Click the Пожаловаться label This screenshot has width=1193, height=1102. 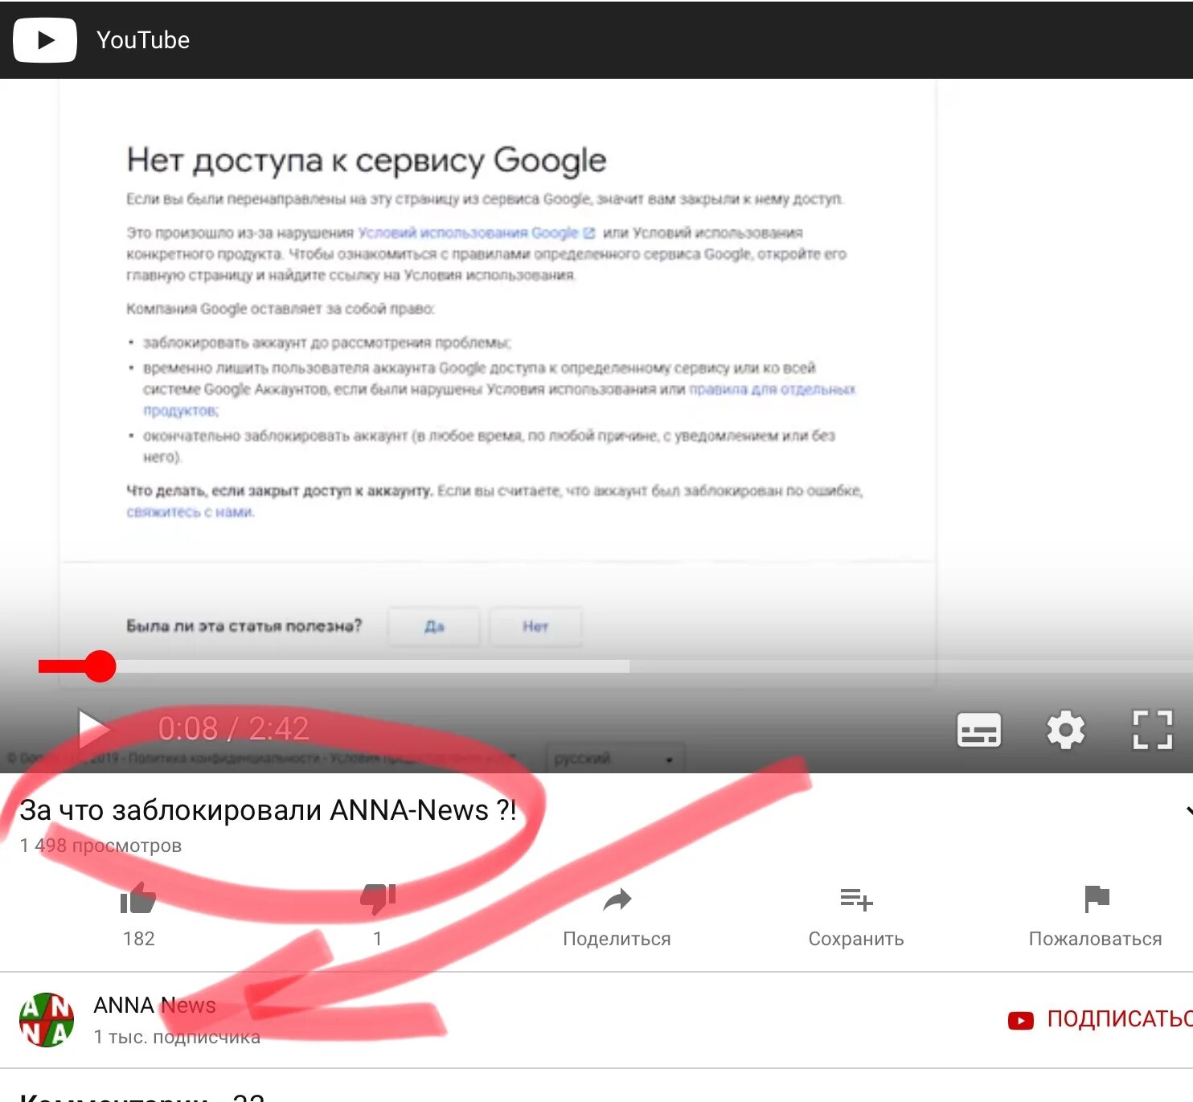(x=1096, y=939)
